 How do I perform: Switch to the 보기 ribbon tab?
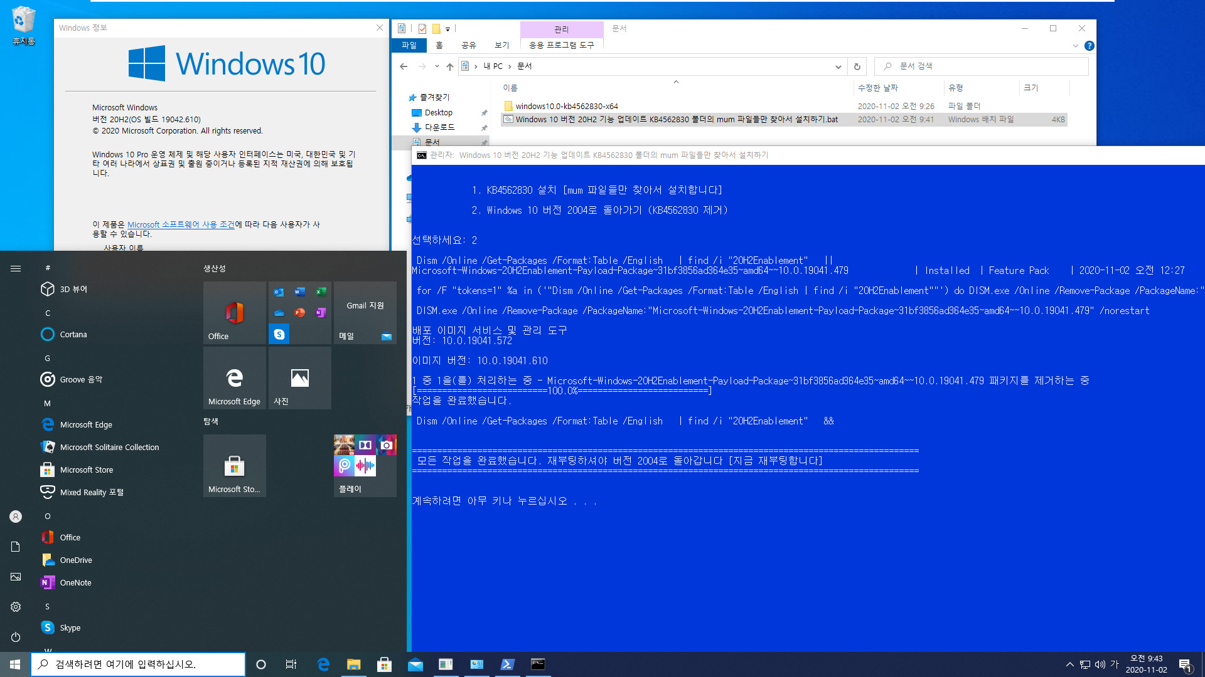point(501,45)
